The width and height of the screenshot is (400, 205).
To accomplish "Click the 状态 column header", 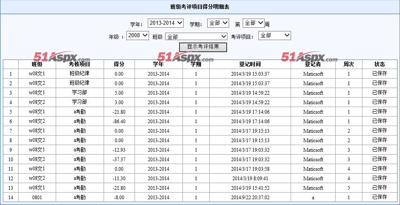I will [380, 64].
